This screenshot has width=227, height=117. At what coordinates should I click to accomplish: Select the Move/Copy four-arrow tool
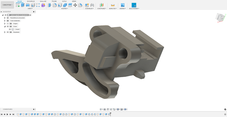pos(75,5)
